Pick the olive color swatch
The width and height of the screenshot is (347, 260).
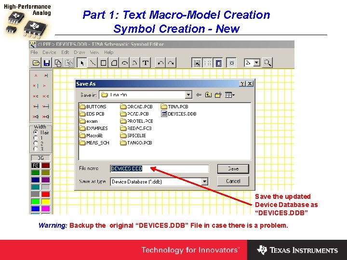click(46, 172)
